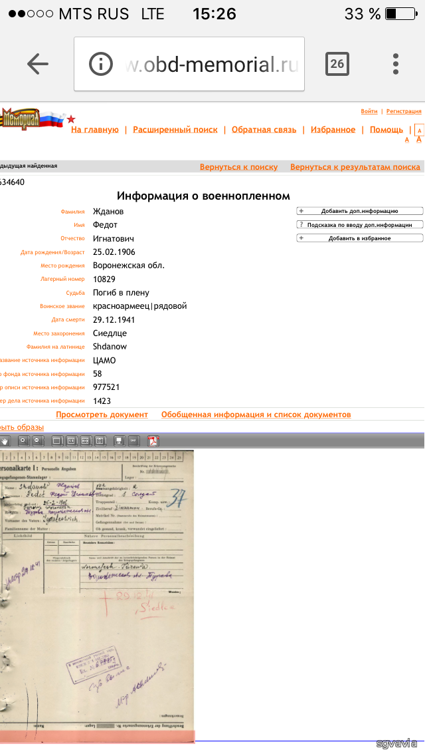Select rank красноармеец|рядовой

click(x=139, y=306)
